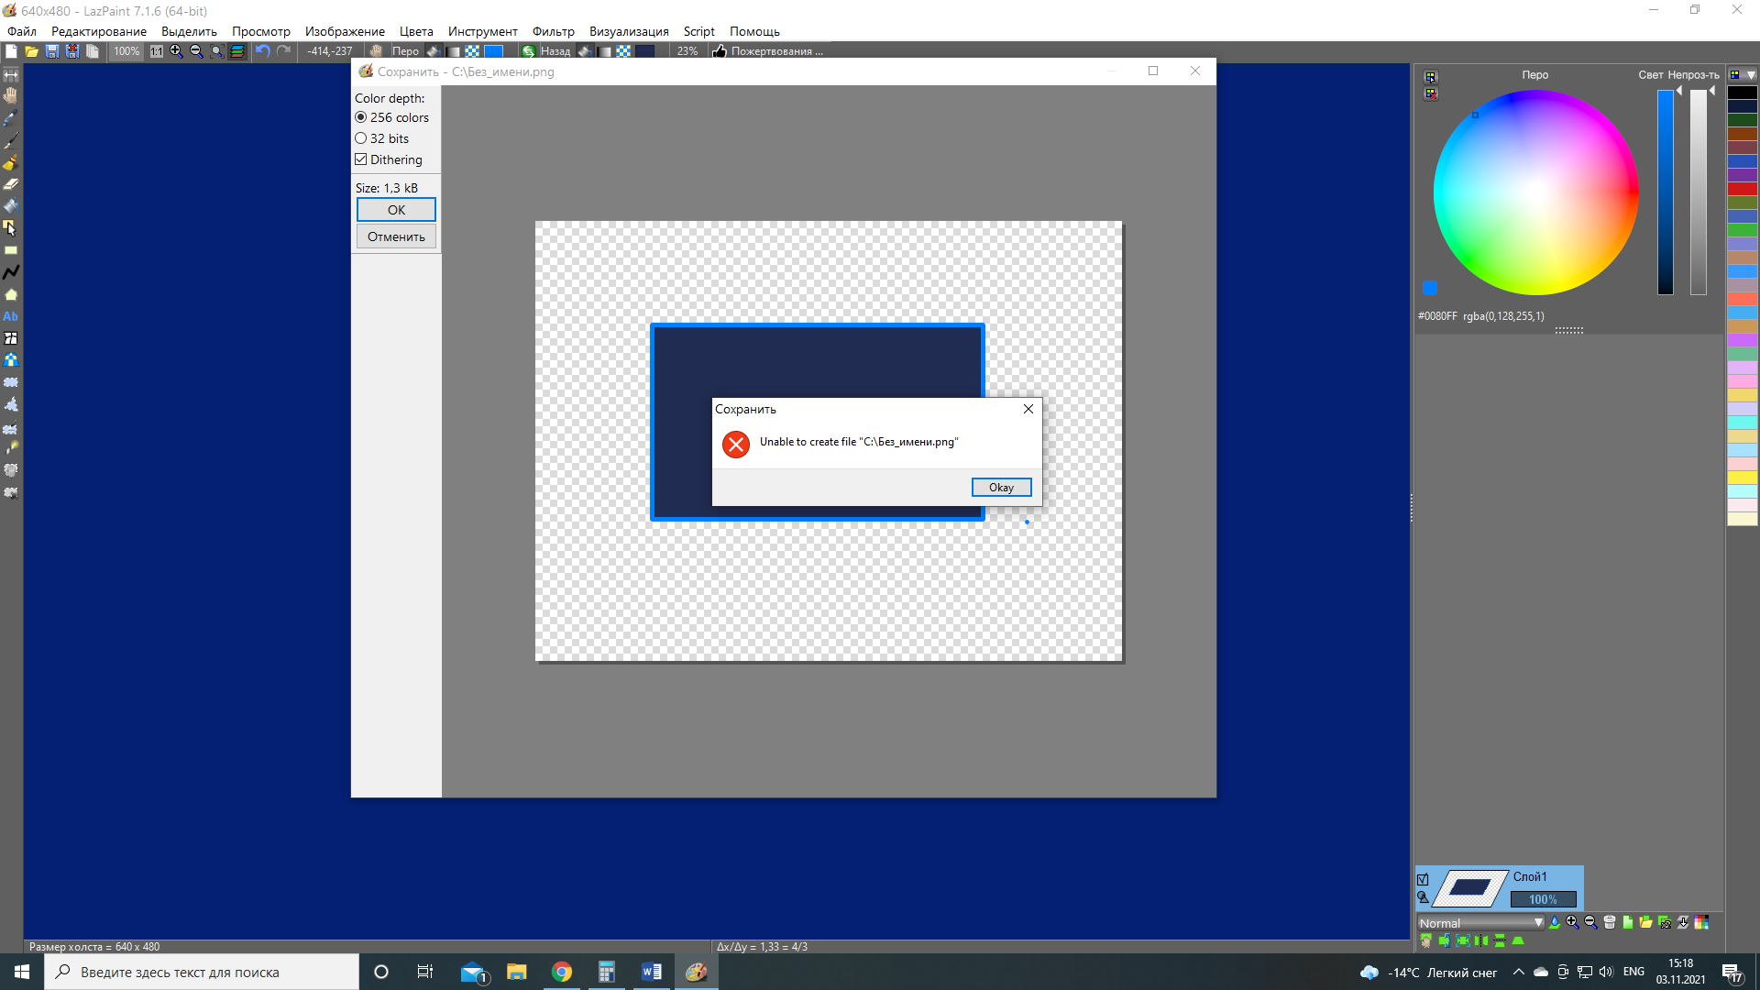Enable the 32 bits color depth option
The width and height of the screenshot is (1760, 990).
[x=362, y=137]
